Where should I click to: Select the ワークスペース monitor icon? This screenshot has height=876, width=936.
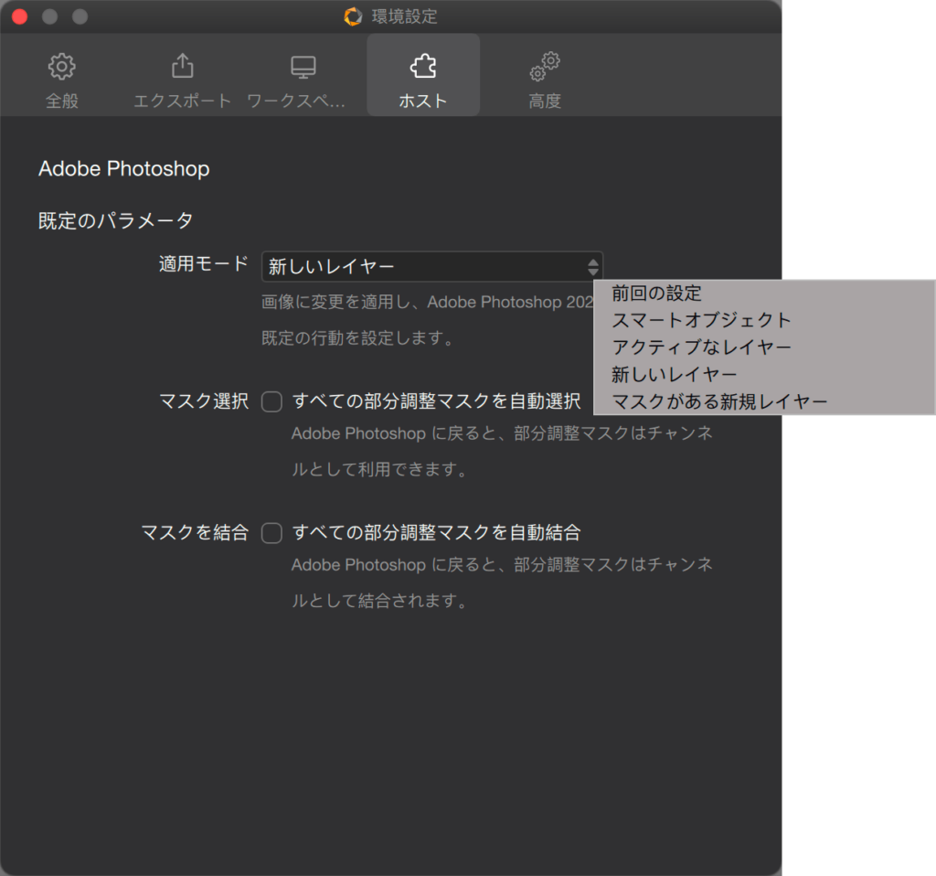coord(303,67)
